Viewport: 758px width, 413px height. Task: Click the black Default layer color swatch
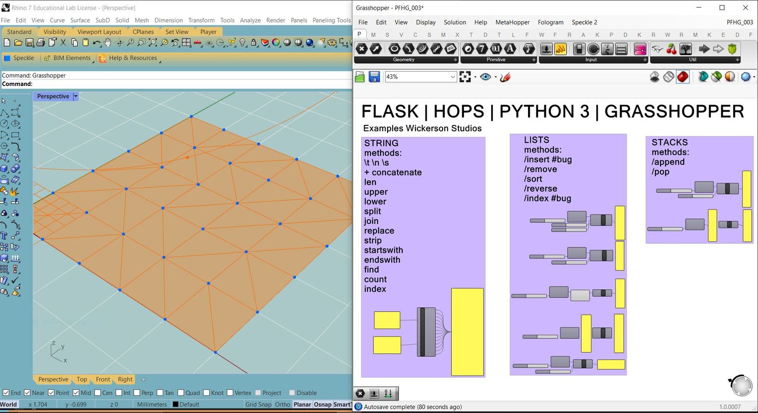tap(175, 404)
